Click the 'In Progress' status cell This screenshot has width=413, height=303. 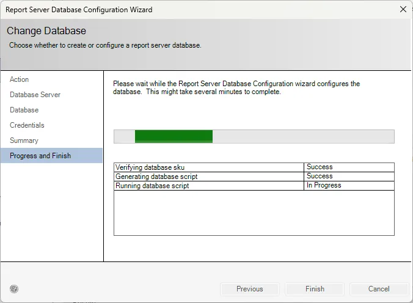click(x=349, y=186)
